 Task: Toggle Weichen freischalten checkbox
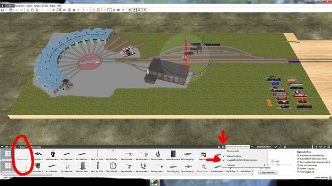coord(298,165)
